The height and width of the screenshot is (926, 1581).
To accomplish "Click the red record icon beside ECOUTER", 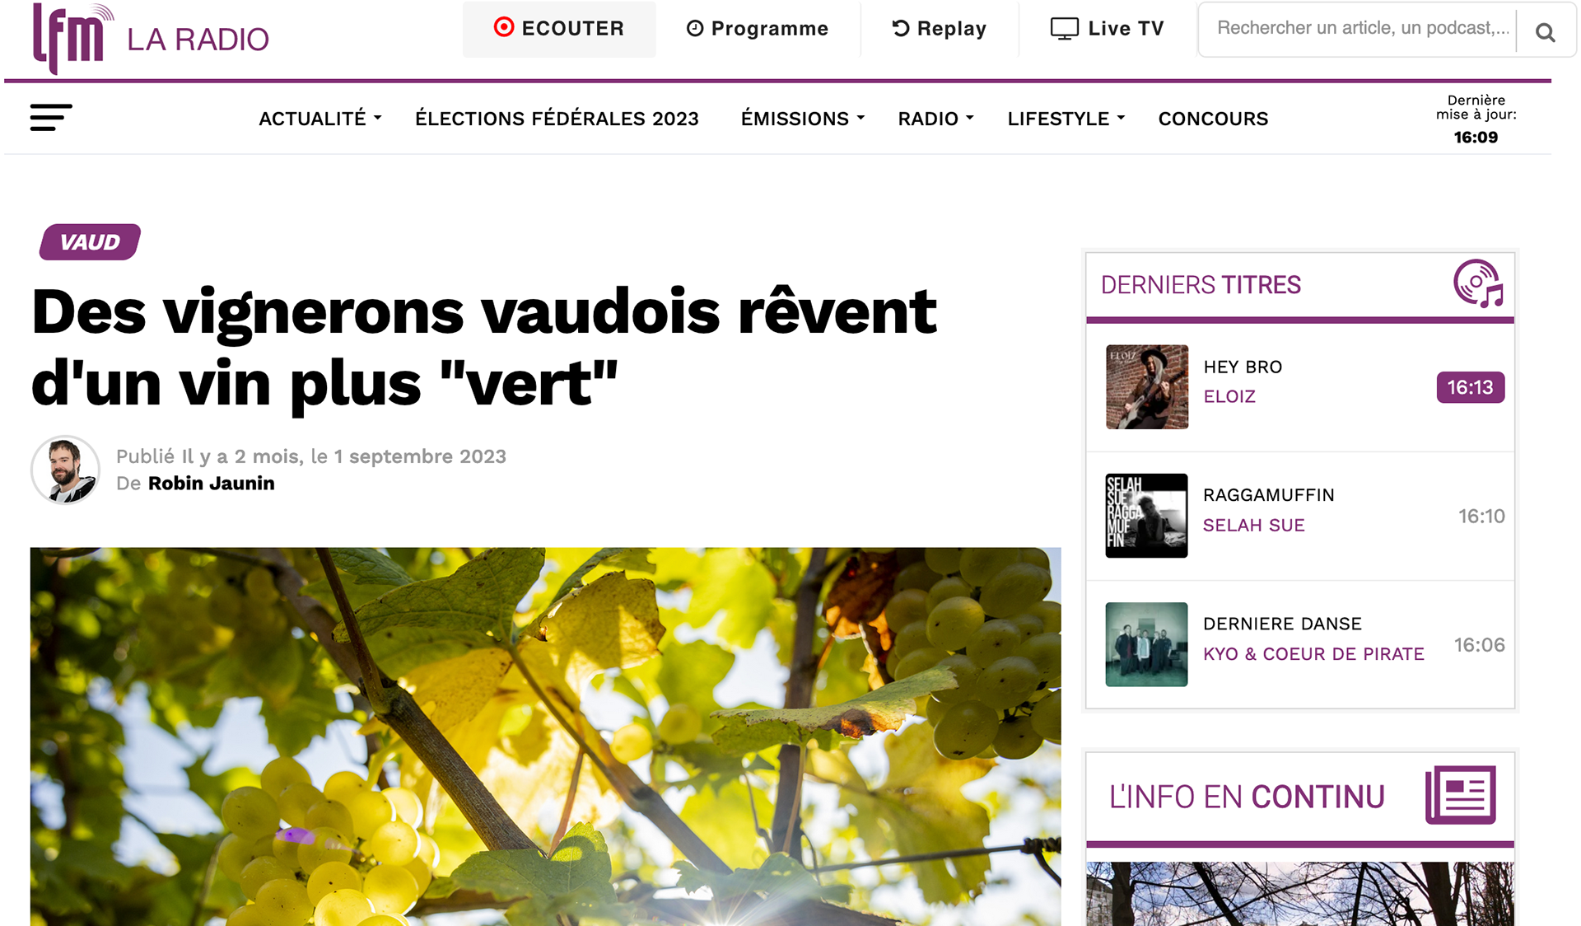I will point(504,27).
